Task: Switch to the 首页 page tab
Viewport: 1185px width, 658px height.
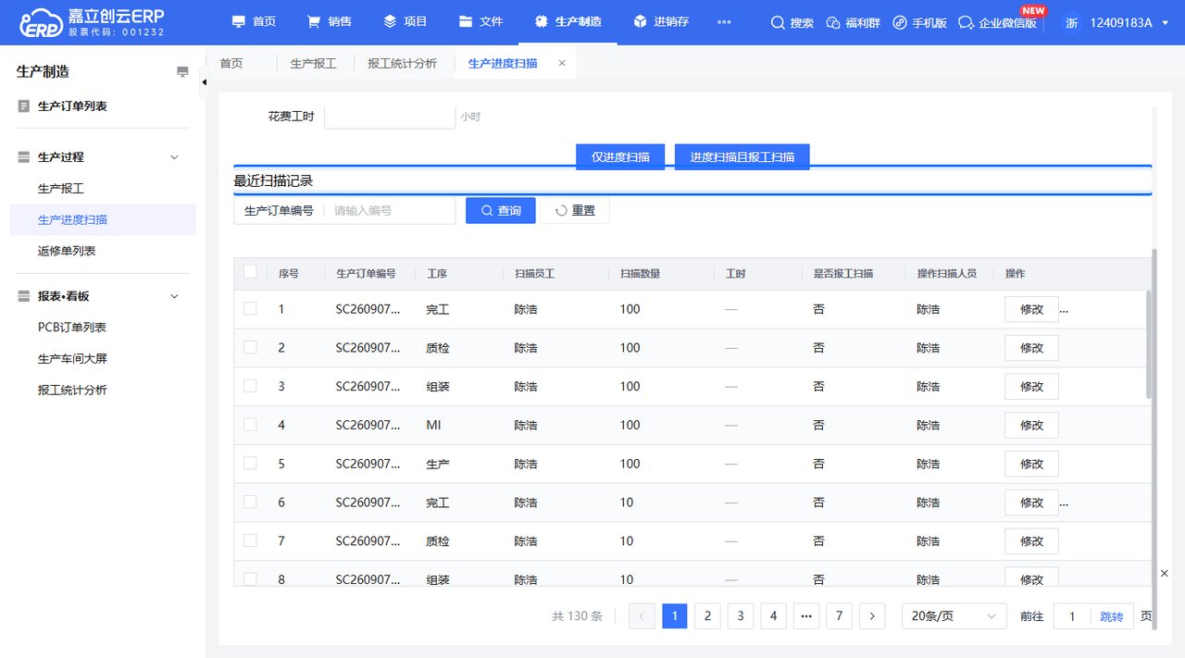Action: pyautogui.click(x=231, y=63)
